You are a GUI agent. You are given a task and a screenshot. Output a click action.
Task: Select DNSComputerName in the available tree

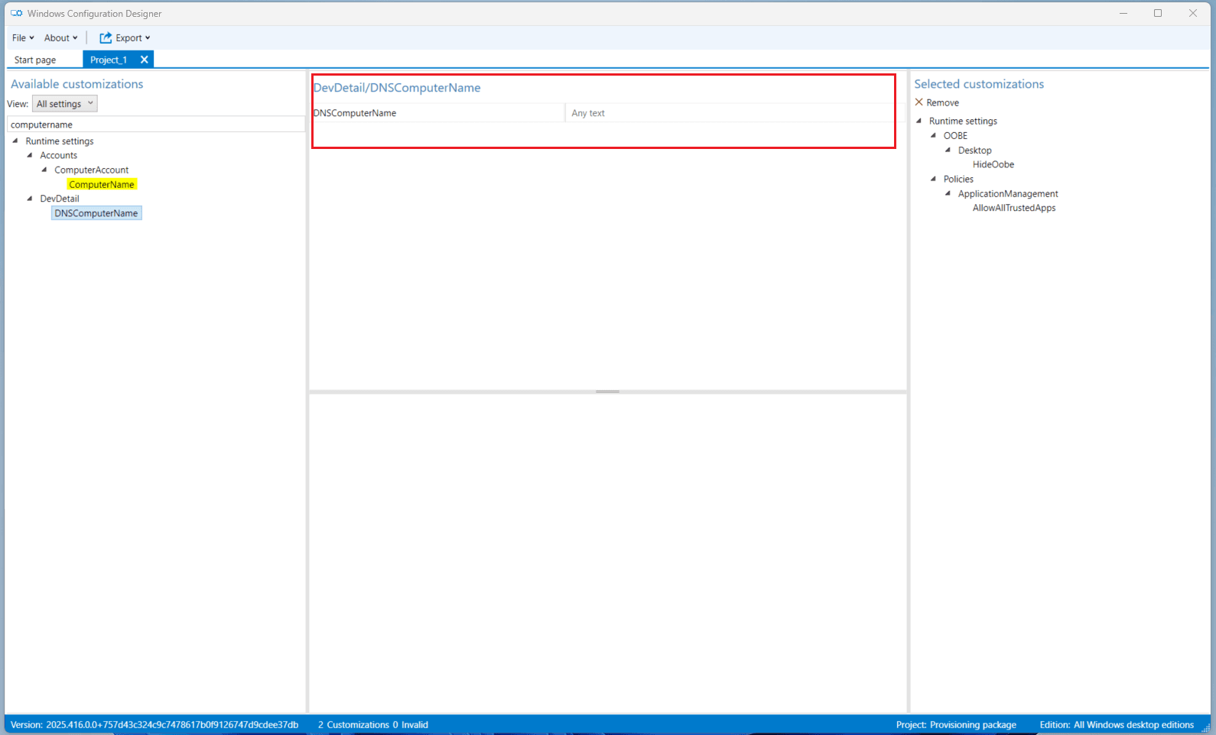96,213
